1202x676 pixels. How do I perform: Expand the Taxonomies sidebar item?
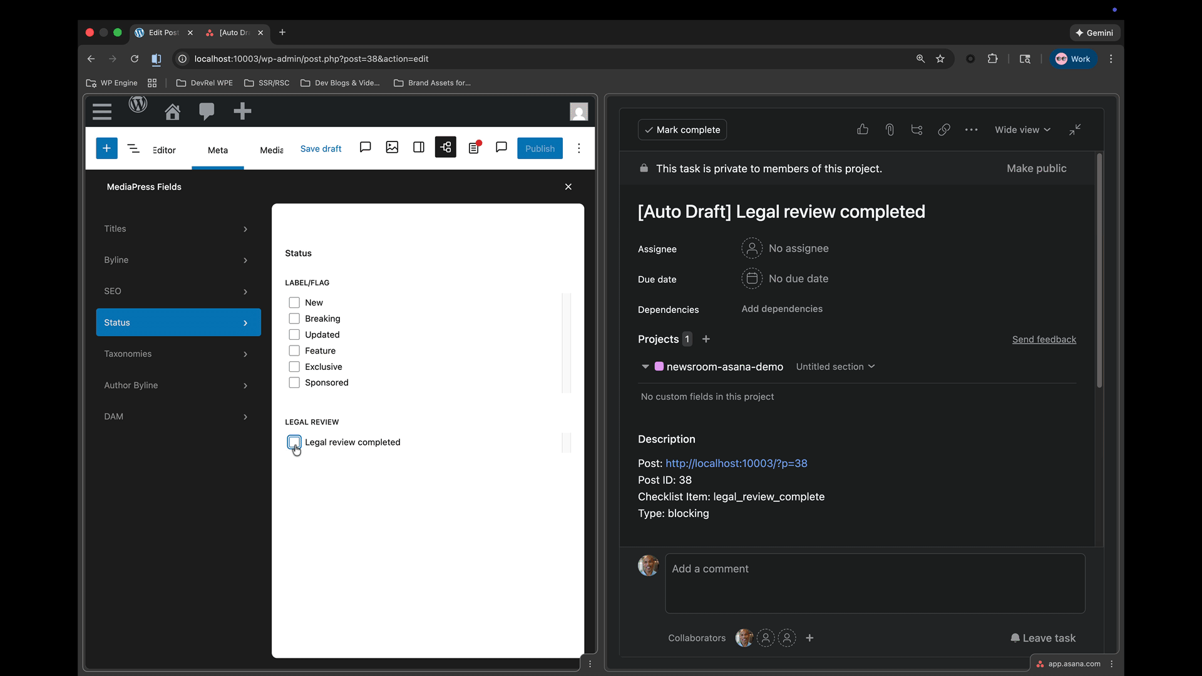(x=178, y=354)
